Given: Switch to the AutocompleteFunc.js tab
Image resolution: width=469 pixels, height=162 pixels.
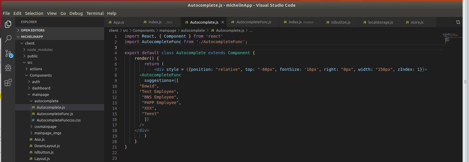Looking at the screenshot, I should pyautogui.click(x=253, y=22).
